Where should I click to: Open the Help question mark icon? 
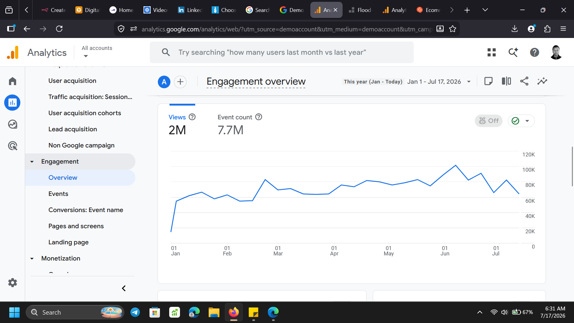coord(535,52)
